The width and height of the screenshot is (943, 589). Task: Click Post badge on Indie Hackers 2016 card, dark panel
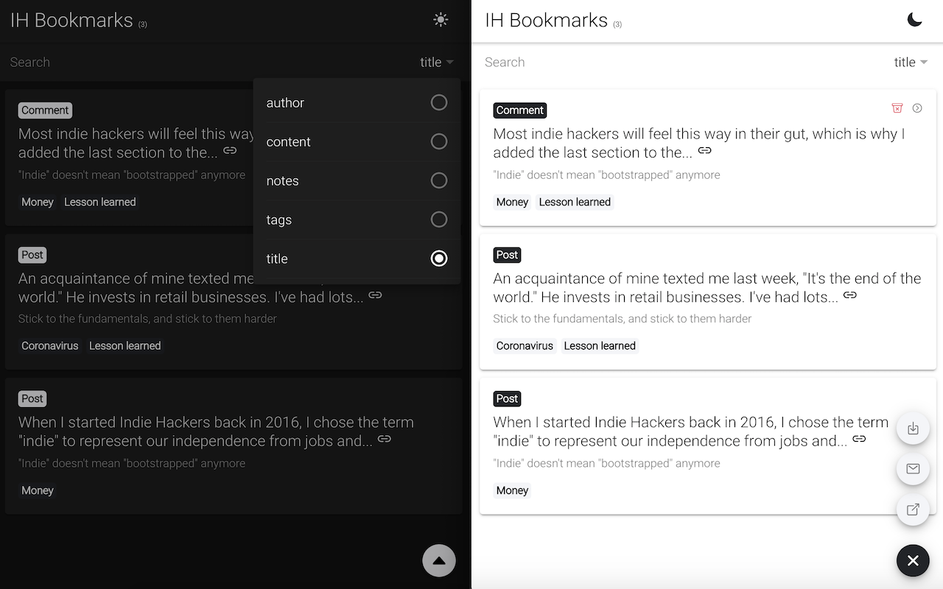(x=32, y=399)
